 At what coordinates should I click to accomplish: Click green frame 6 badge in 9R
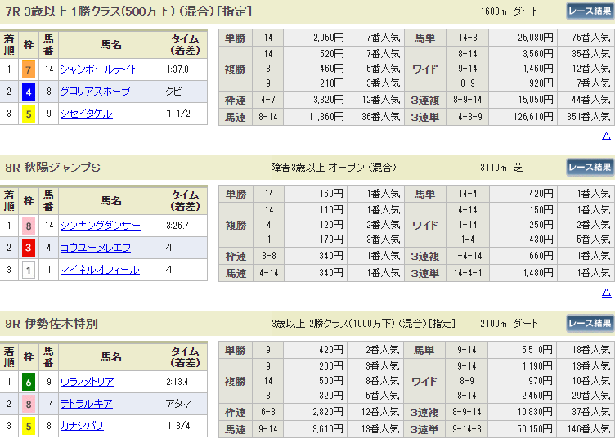pos(29,382)
